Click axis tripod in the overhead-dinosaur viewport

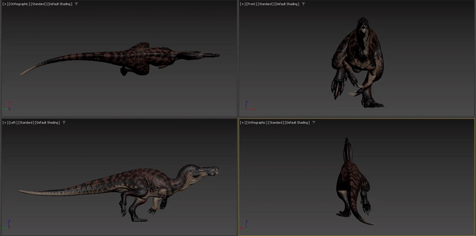click(7, 106)
